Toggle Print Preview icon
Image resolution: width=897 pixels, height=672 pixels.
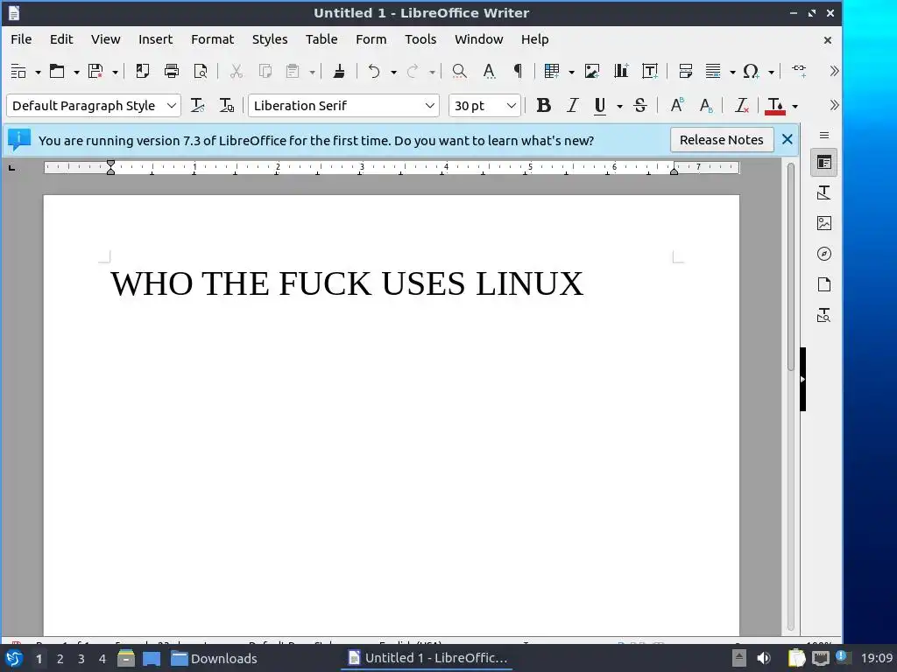(x=201, y=71)
